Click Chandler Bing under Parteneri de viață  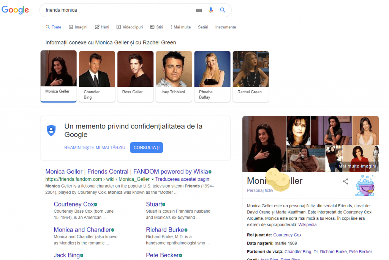pyautogui.click(x=298, y=252)
